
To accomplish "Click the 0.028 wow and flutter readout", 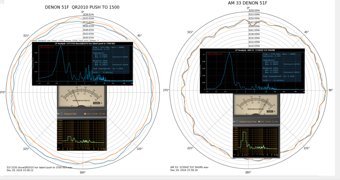I will pos(96,103).
